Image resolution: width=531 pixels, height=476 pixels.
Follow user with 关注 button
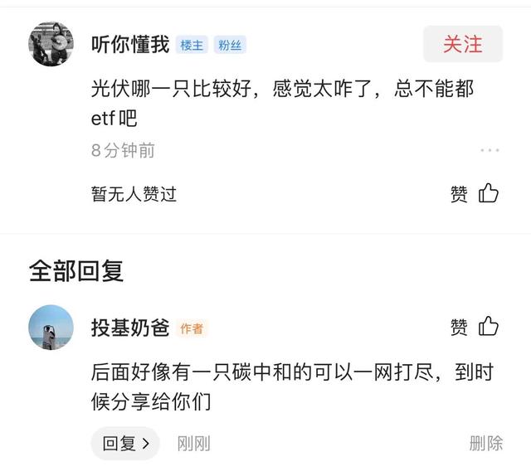[463, 44]
